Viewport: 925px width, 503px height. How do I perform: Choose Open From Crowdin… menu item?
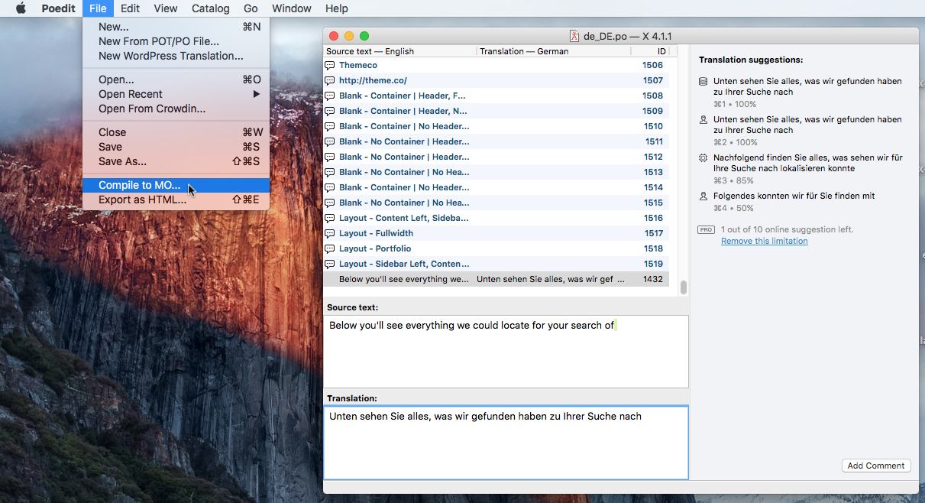[176, 109]
